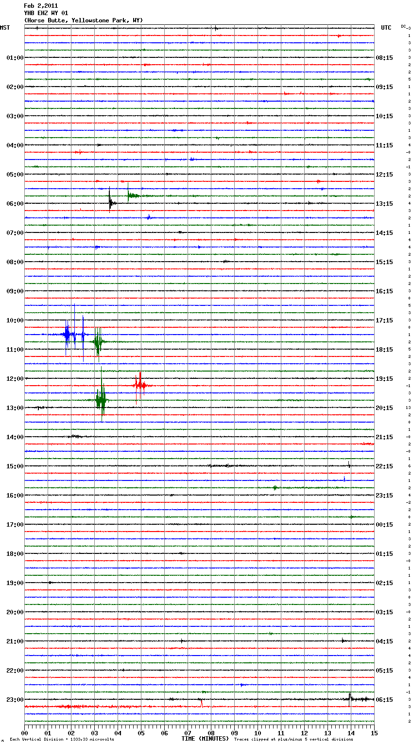The height and width of the screenshot is (746, 413).
Task: Select the 02:00 MST row label
Action: [x=15, y=87]
